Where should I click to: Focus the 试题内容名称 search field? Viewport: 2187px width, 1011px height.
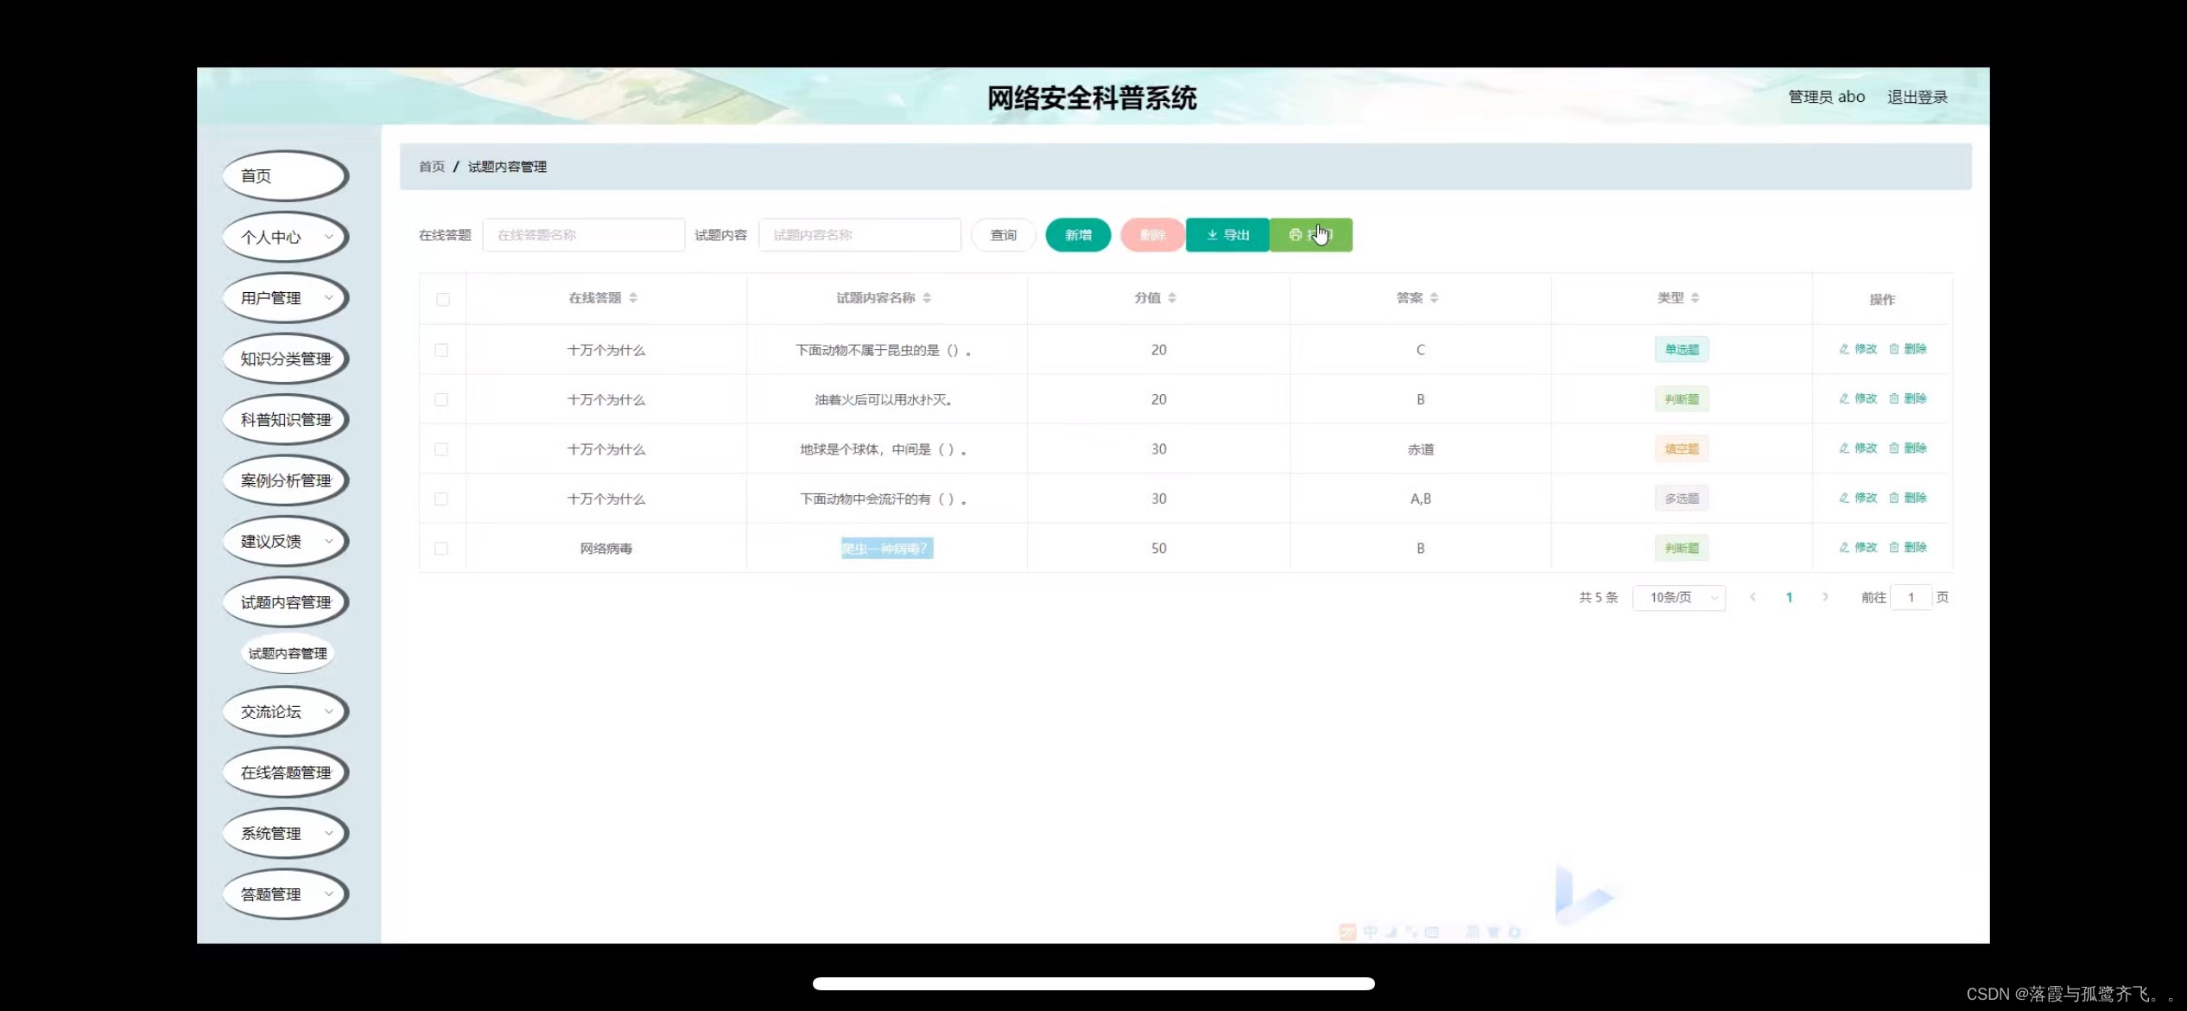[x=859, y=235]
